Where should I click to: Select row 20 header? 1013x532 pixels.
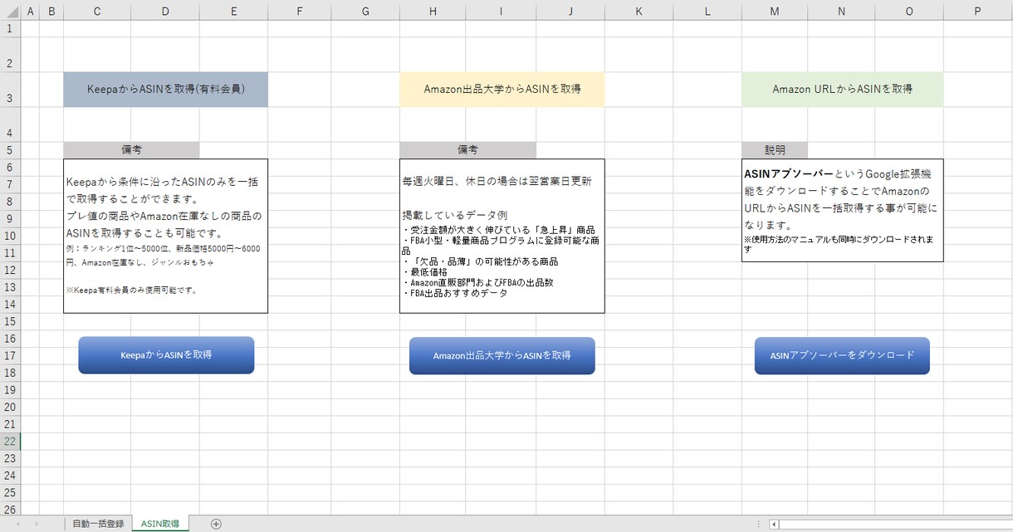click(x=10, y=408)
